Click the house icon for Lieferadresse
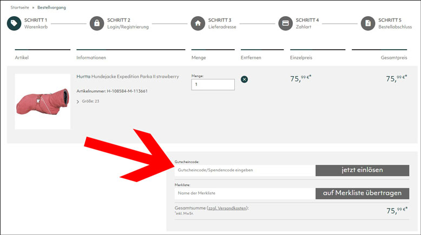Screen dimensions: 421x235 pyautogui.click(x=198, y=24)
